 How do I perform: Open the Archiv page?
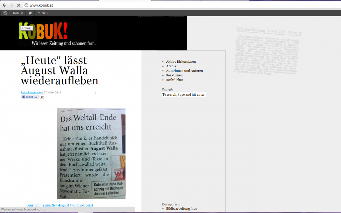click(171, 66)
